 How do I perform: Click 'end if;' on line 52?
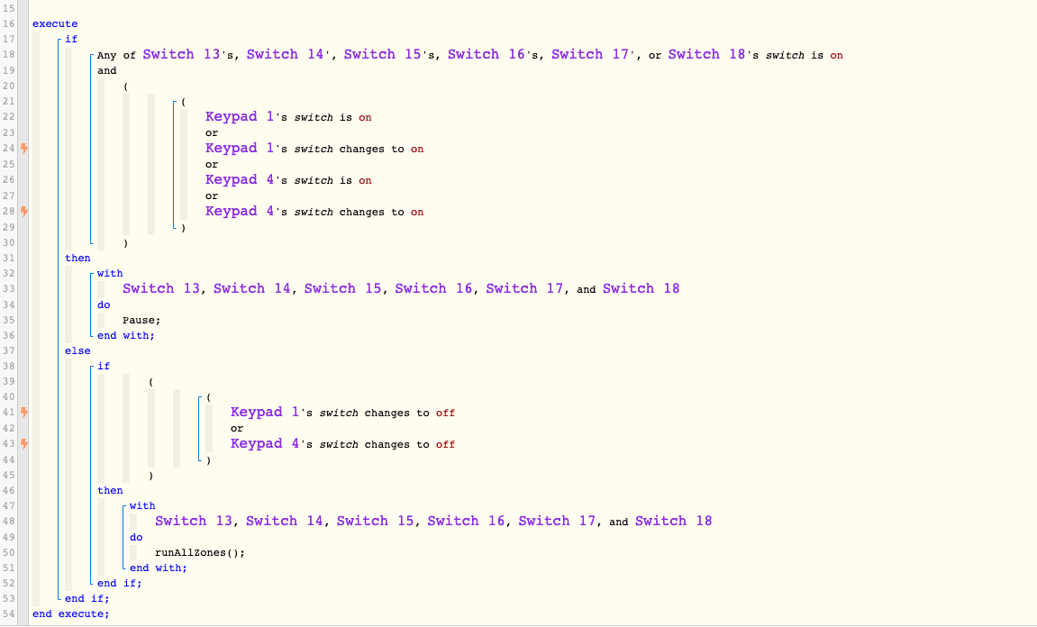(x=119, y=584)
